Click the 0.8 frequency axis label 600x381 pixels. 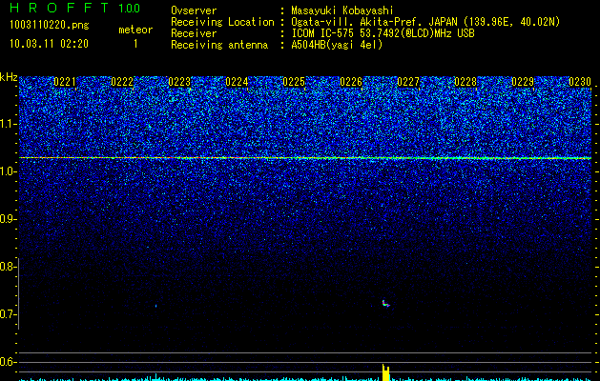point(7,267)
